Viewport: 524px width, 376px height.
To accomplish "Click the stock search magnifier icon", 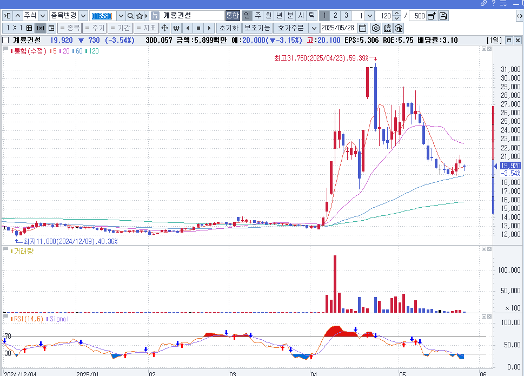I will pyautogui.click(x=130, y=16).
